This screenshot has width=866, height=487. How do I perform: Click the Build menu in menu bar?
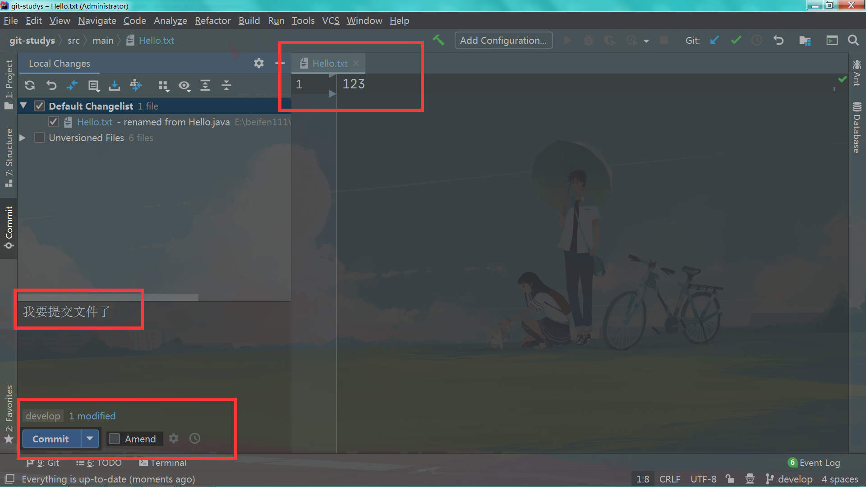click(x=248, y=20)
